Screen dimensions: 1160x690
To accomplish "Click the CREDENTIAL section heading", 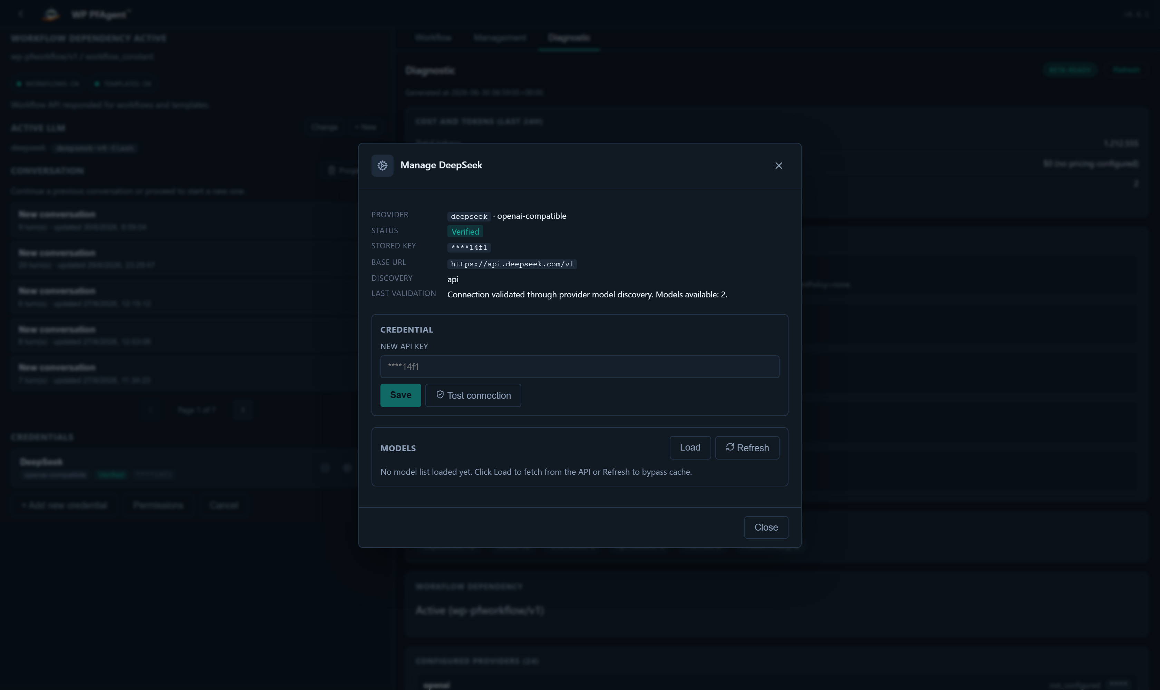I will tap(406, 330).
